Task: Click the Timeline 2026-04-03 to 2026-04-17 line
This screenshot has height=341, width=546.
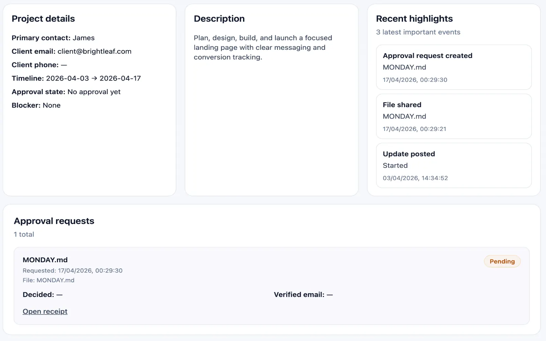Action: click(76, 78)
